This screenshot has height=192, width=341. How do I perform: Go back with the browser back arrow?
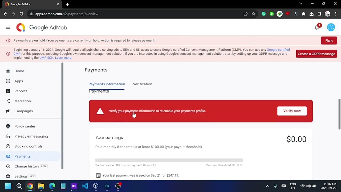6,14
